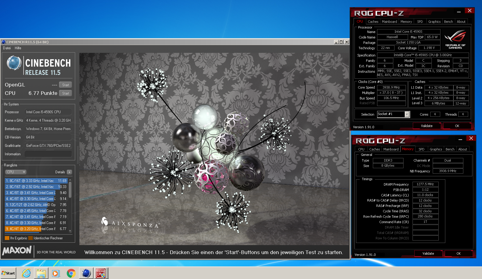Image resolution: width=482 pixels, height=279 pixels.
Task: Open Graphics tab in upper CPU-Z
Action: click(434, 22)
